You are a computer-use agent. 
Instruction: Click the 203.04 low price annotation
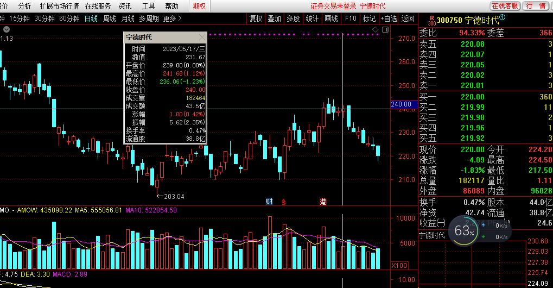pos(174,196)
